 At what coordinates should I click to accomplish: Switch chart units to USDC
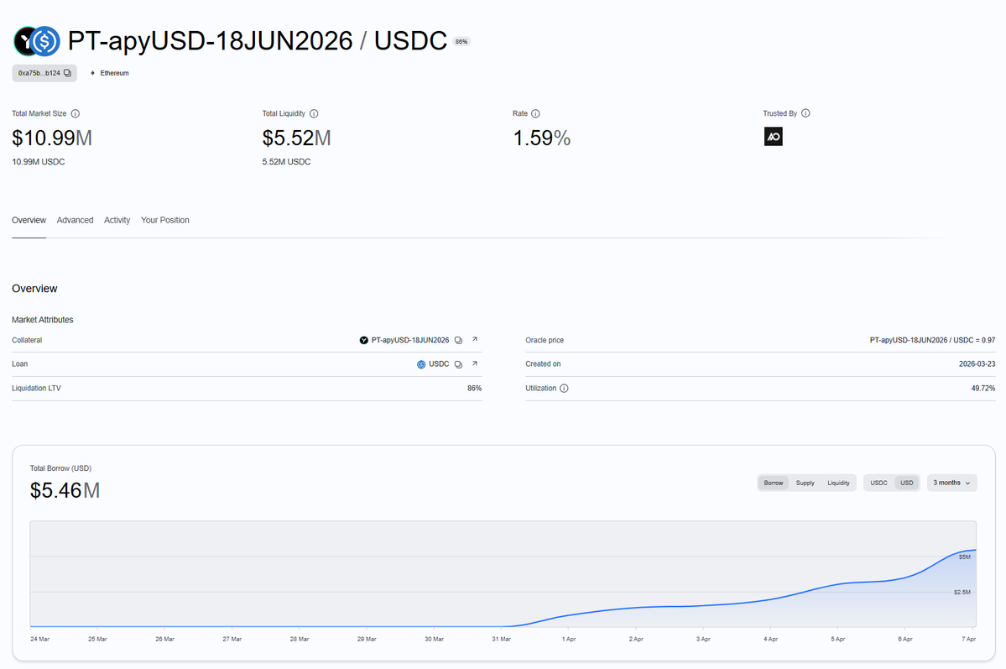[878, 483]
